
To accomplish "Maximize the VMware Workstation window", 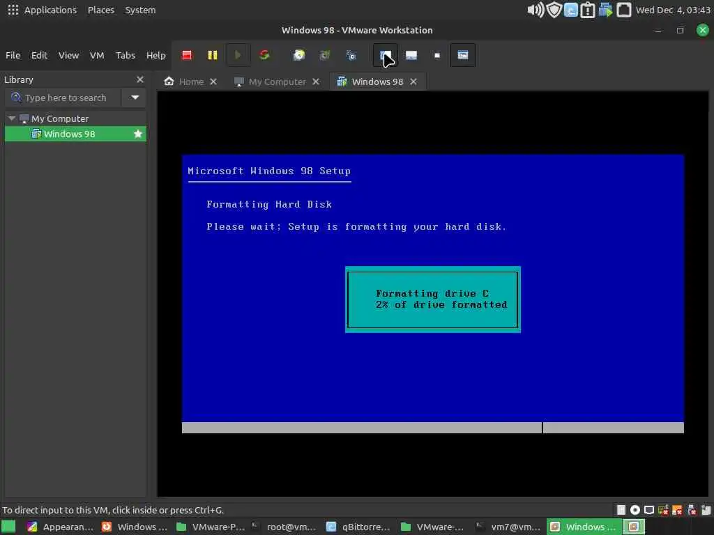I will [680, 31].
